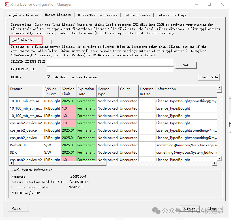
Task: Click the About button
Action: 18,209
